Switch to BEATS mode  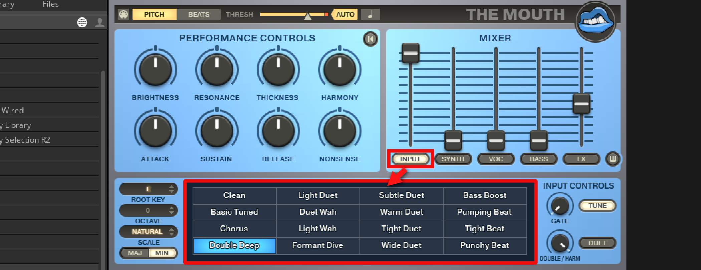point(199,14)
